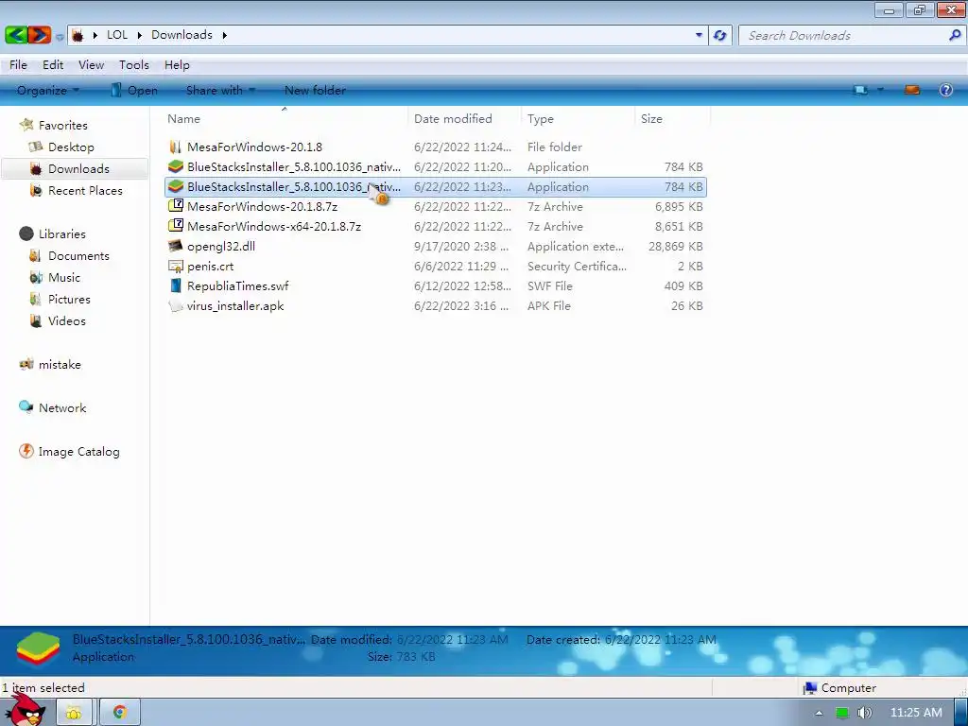This screenshot has width=968, height=726.
Task: Open the Organize dropdown
Action: tap(48, 90)
